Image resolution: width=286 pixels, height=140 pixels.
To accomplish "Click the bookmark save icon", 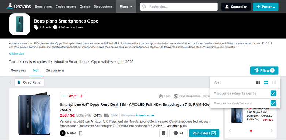I will (163, 133).
